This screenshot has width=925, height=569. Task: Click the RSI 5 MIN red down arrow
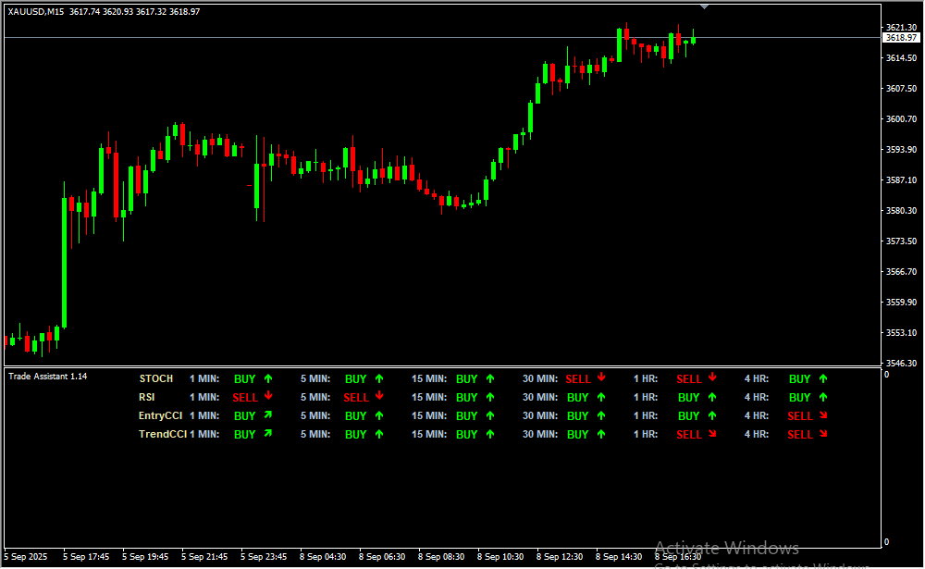(379, 397)
